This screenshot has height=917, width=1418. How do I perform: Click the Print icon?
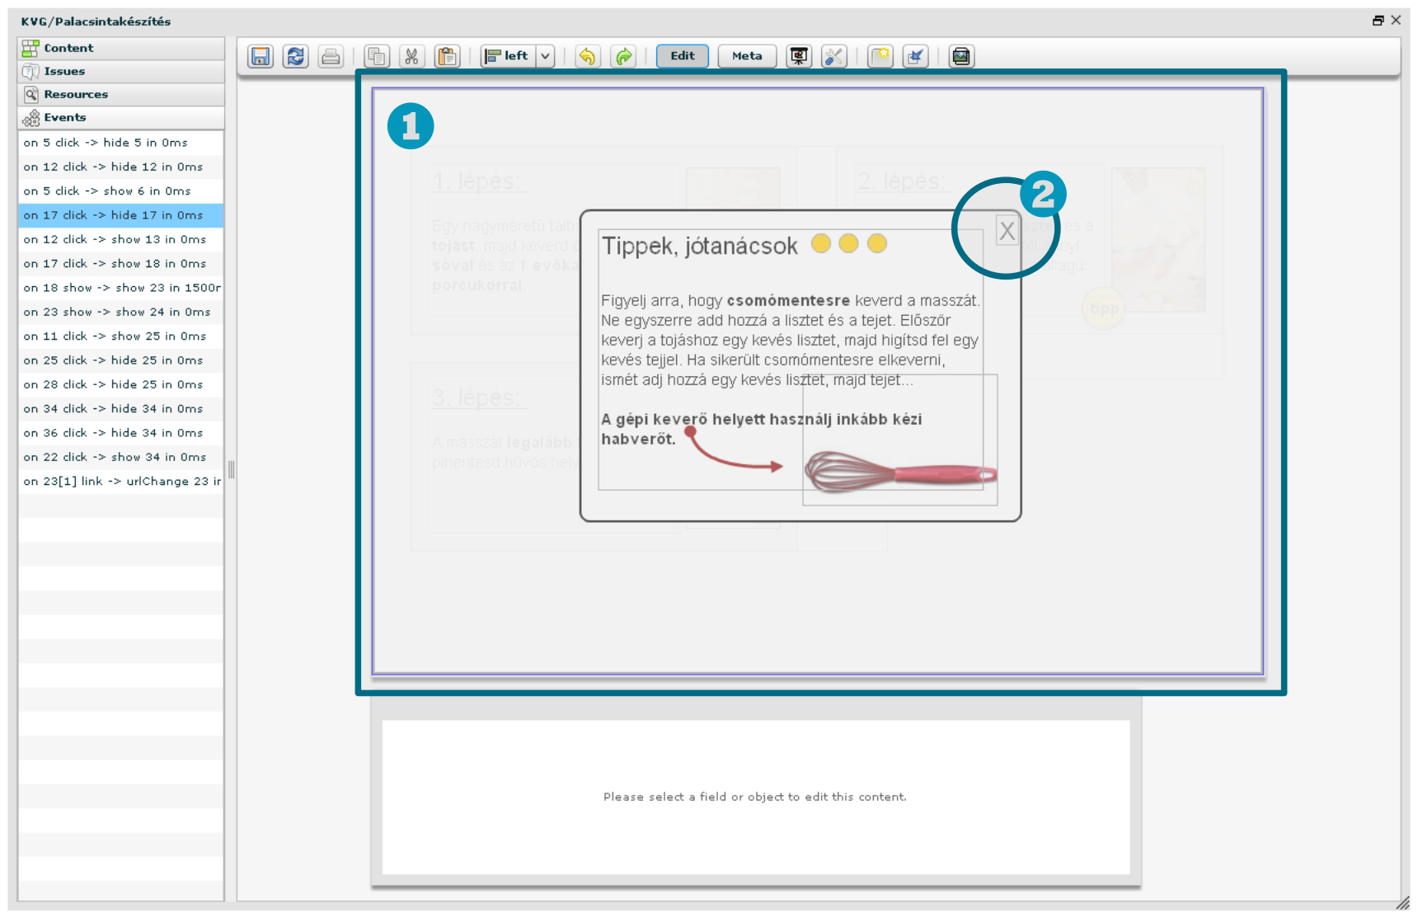coord(331,56)
